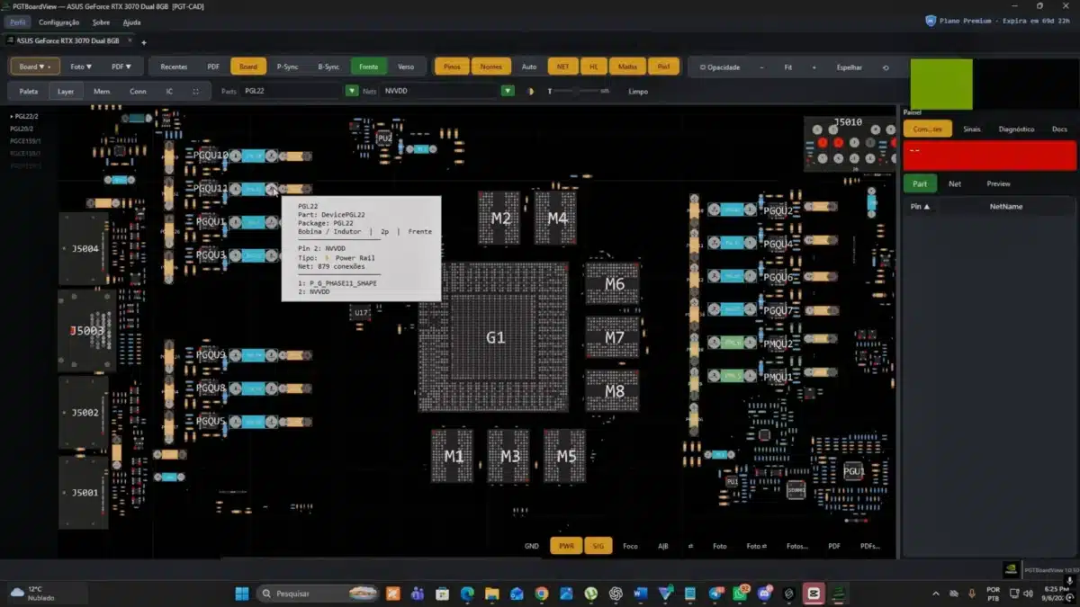Toggle the Pinos display option
1080x607 pixels.
[453, 67]
